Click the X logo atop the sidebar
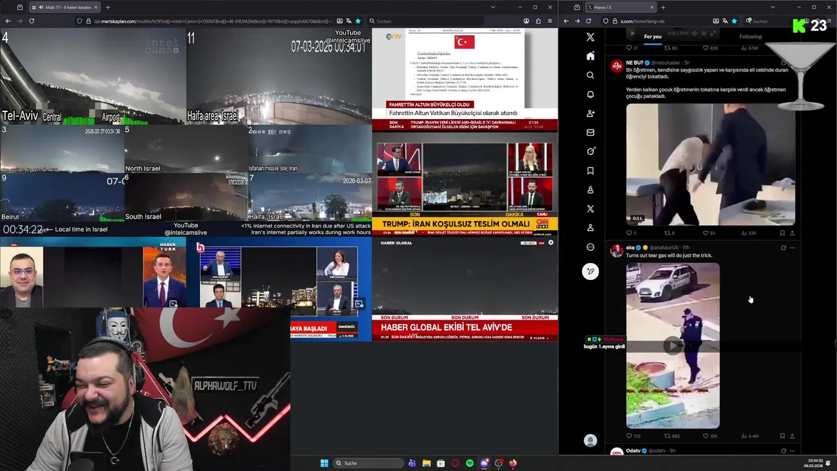The height and width of the screenshot is (471, 837). tap(590, 37)
